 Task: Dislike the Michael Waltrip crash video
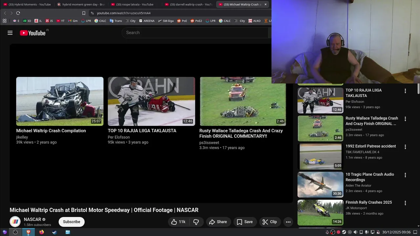coord(196,222)
